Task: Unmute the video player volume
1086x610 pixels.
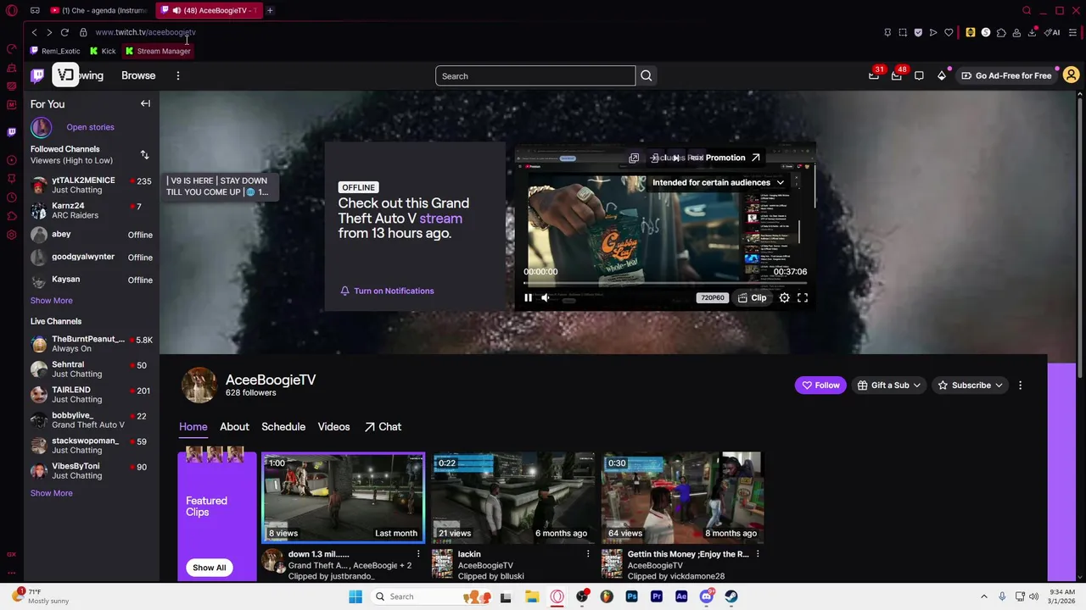Action: [x=546, y=297]
